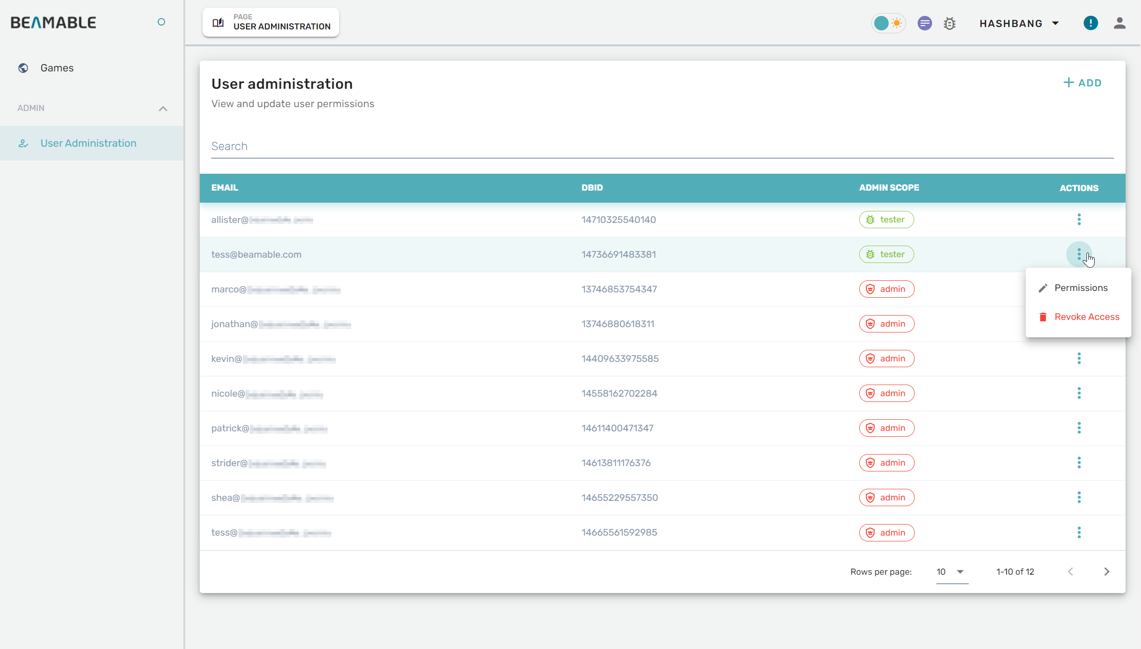Go to the Games sidebar link

point(57,68)
